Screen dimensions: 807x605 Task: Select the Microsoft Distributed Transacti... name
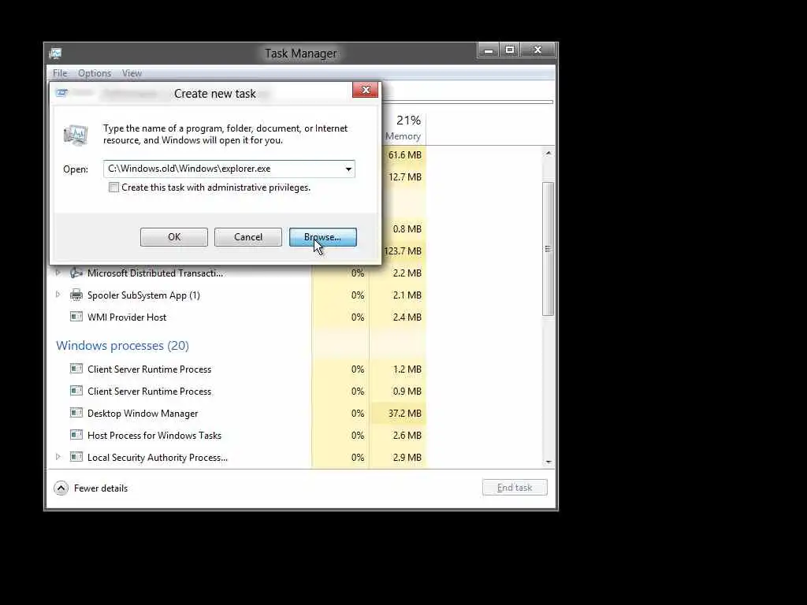click(155, 273)
